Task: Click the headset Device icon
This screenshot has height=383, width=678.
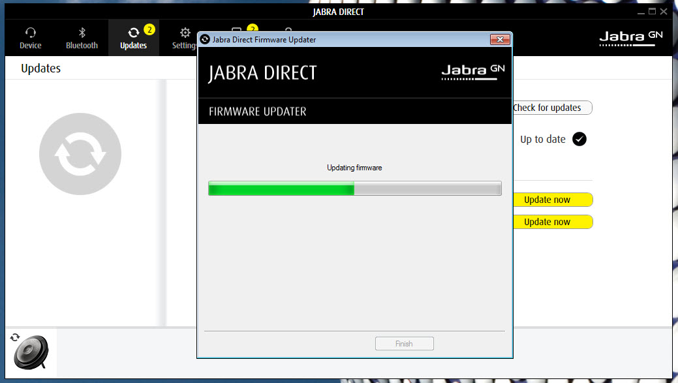Action: click(30, 33)
